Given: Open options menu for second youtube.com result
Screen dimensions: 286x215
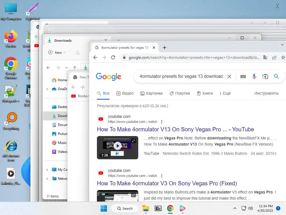Looking at the screenshot, I should point(162,176).
